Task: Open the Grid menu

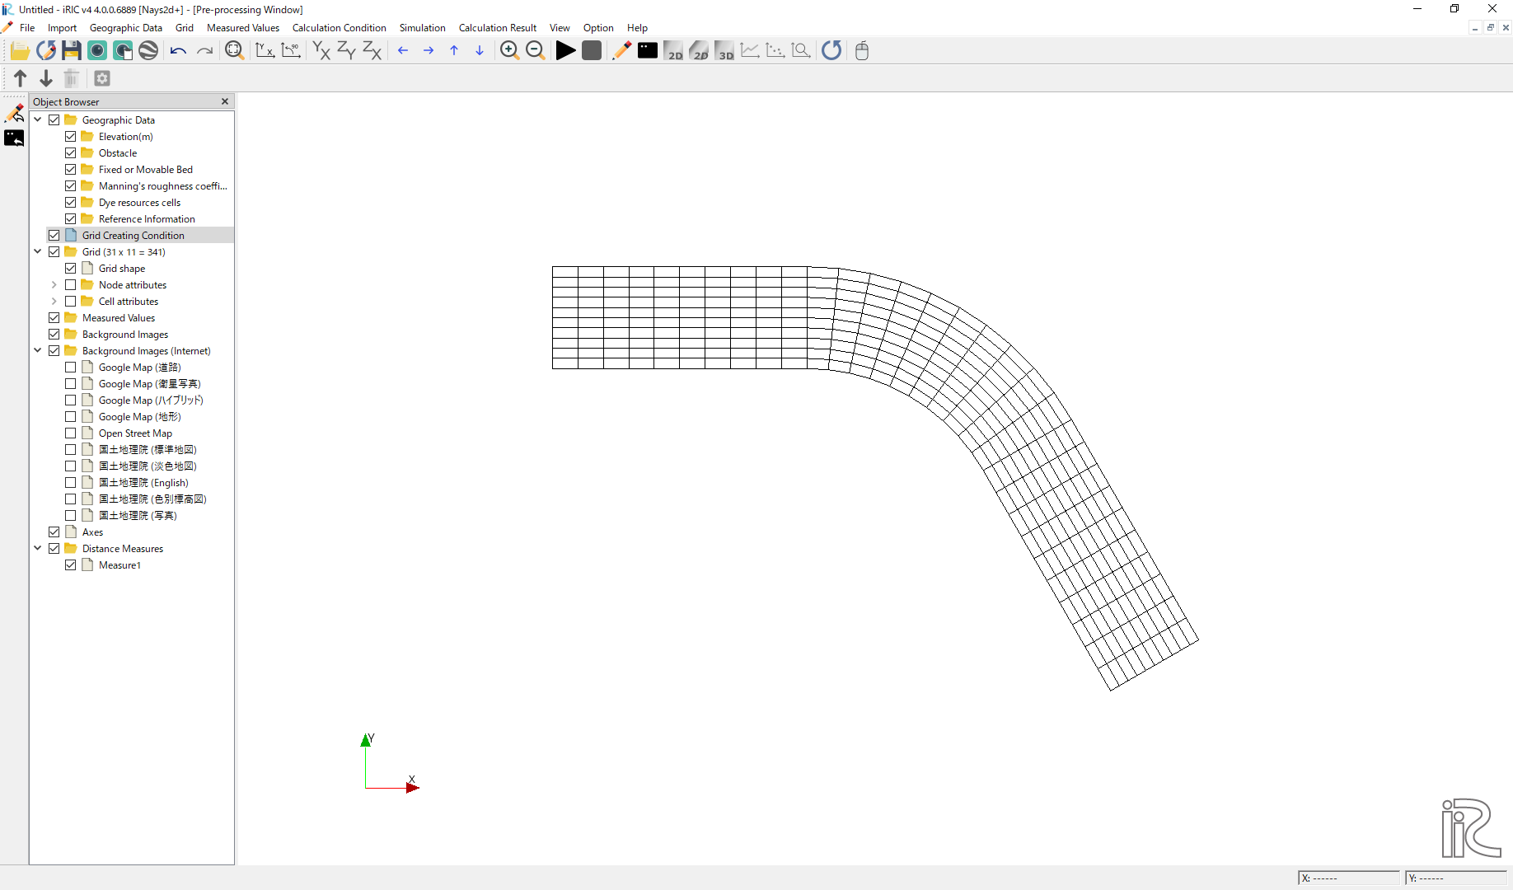Action: click(x=185, y=28)
